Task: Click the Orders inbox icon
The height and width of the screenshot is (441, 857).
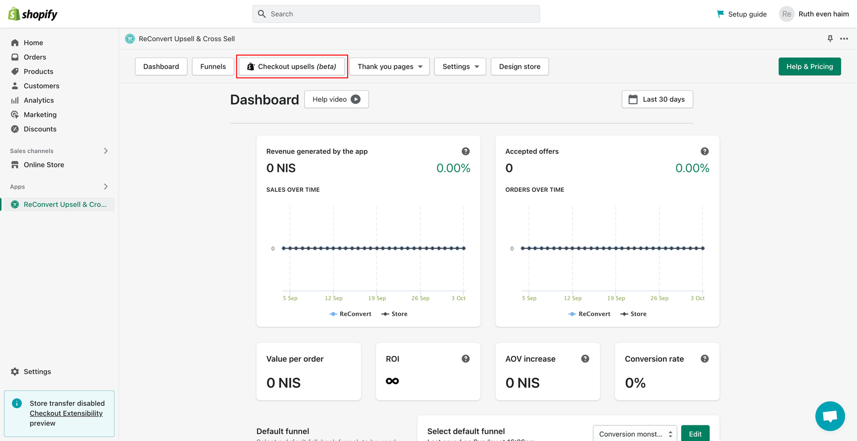Action: tap(15, 57)
